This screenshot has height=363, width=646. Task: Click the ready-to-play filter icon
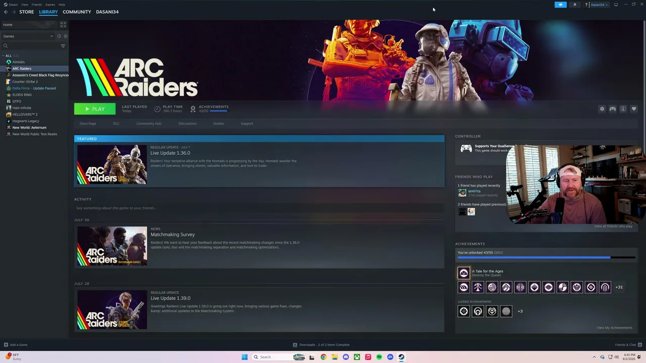point(66,36)
